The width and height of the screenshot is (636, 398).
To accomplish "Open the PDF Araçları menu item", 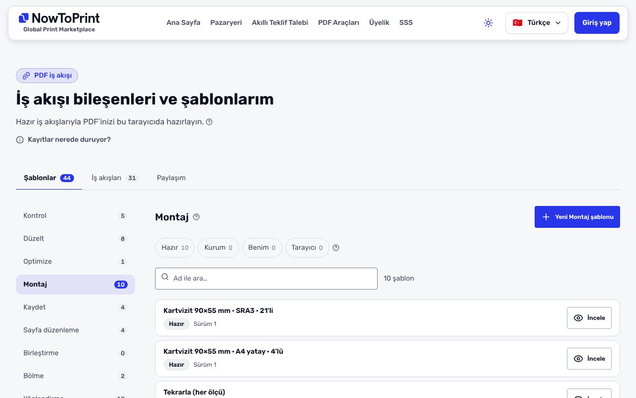I will (338, 23).
